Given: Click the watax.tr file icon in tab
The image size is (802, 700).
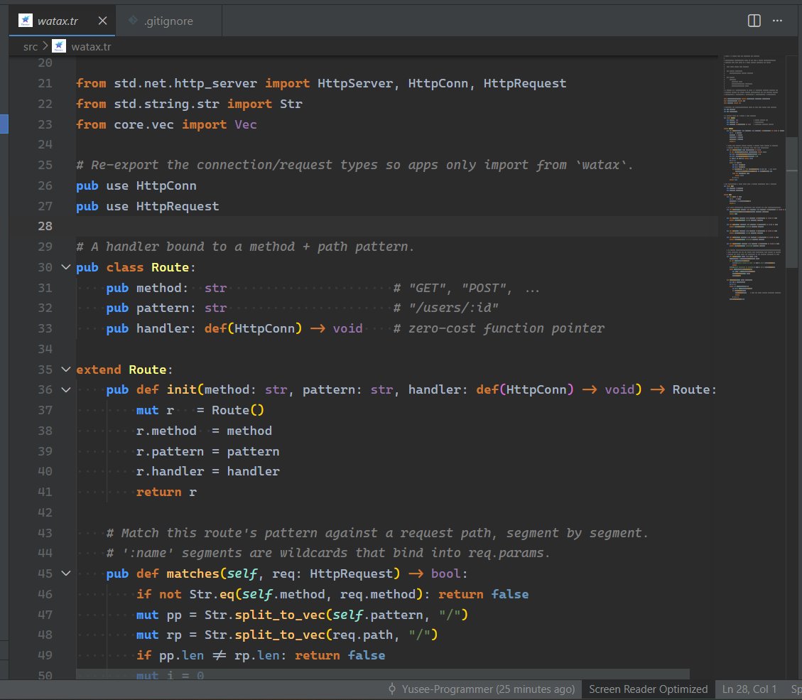Looking at the screenshot, I should click(x=25, y=21).
